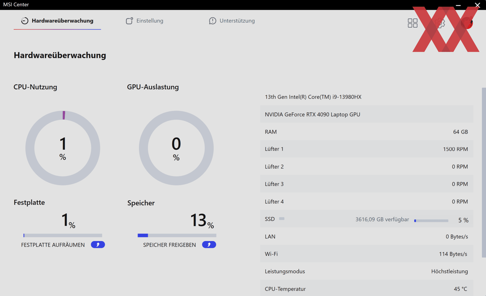Open the Unterstützung tab
Screen dimensions: 486x296
232,21
